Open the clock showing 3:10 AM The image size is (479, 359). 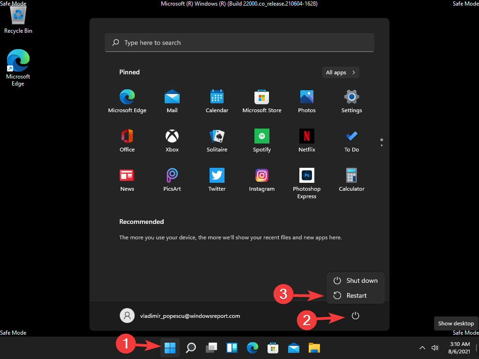point(460,348)
